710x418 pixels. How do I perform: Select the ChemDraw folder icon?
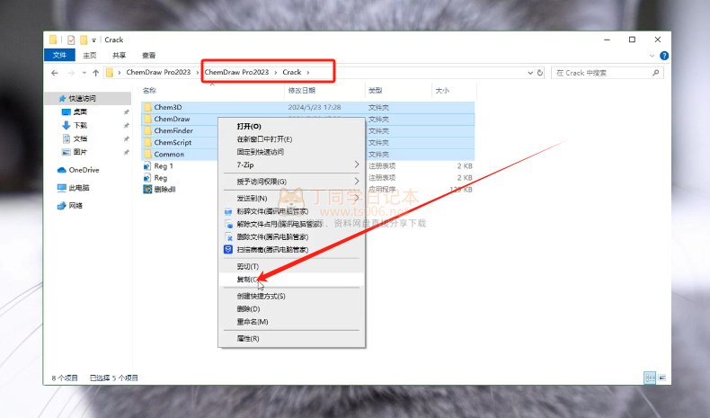point(147,119)
